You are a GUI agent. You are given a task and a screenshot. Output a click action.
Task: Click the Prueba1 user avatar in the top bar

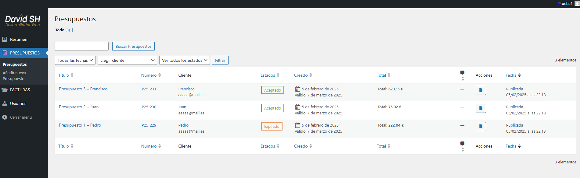tap(577, 4)
